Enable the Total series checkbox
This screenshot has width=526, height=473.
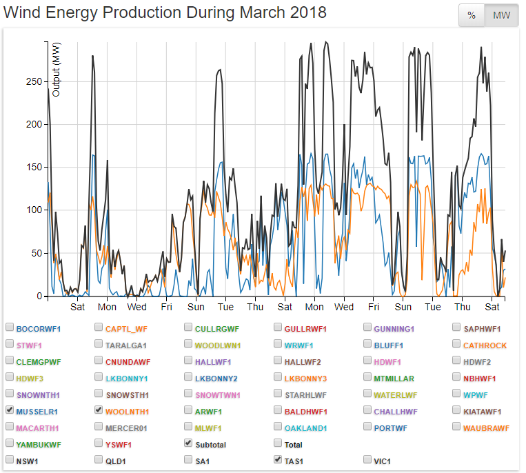279,443
